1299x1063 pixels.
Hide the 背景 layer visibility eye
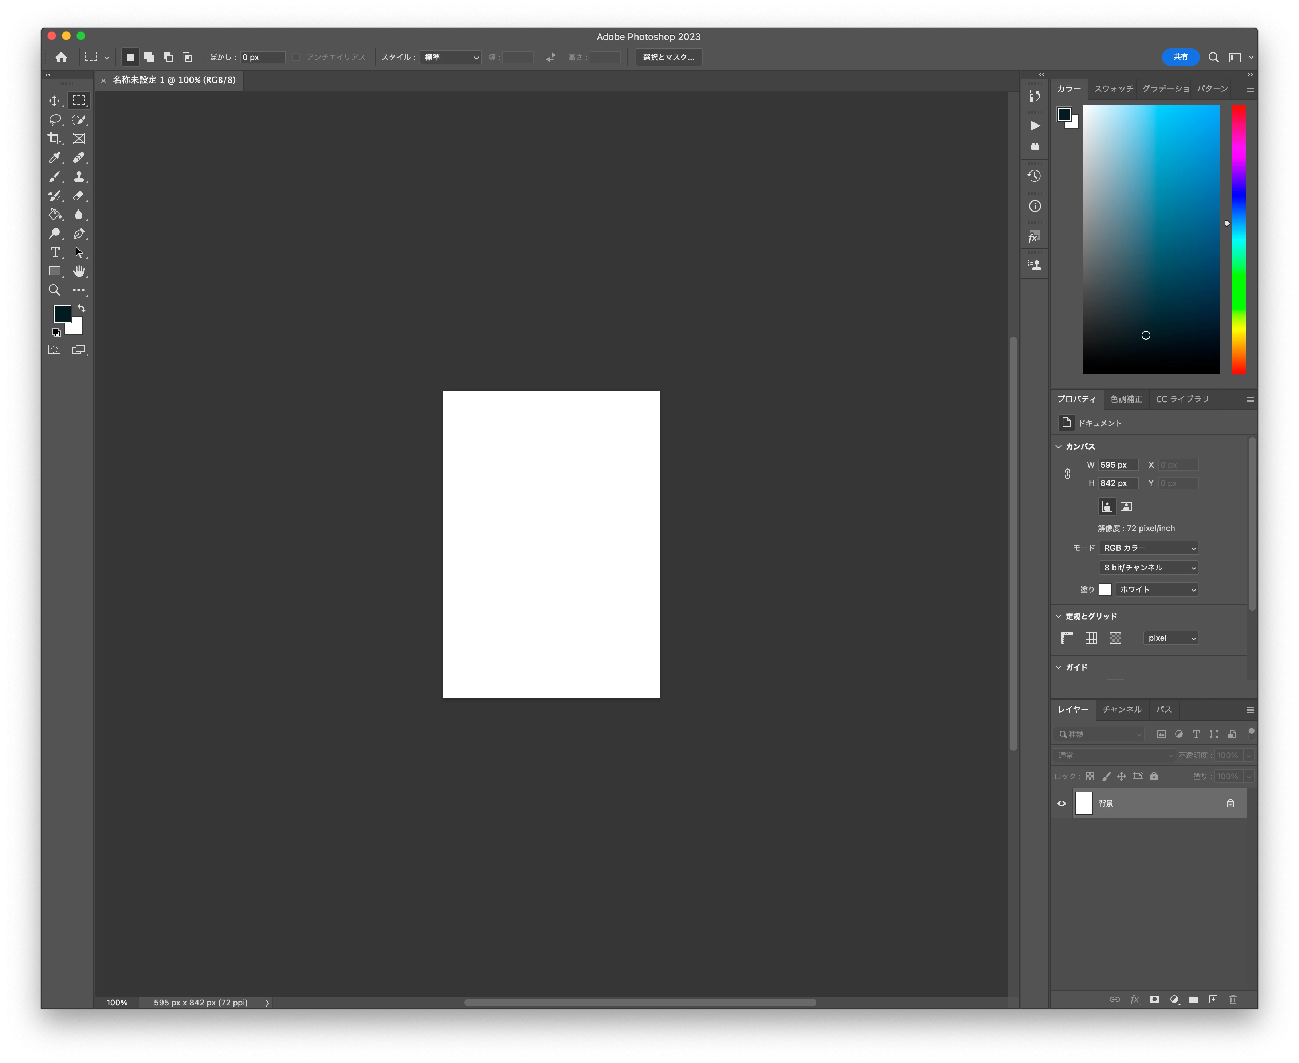(x=1061, y=803)
